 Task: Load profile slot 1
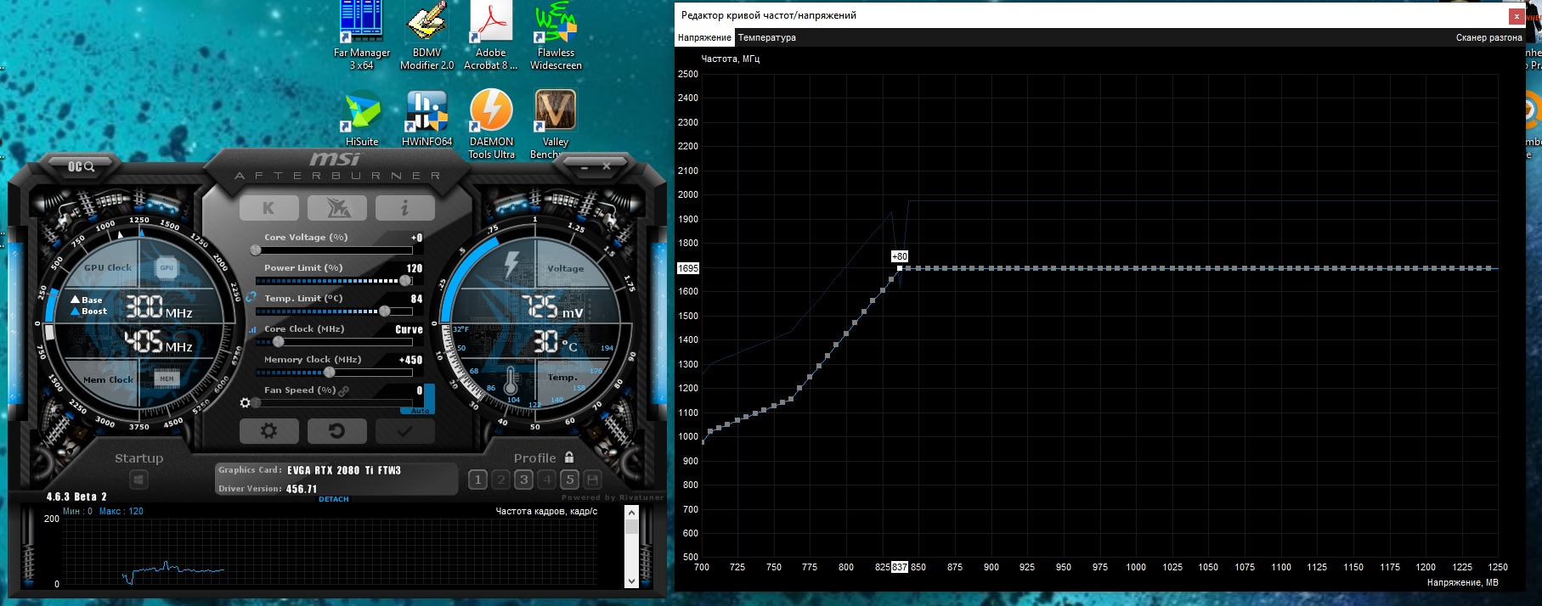[x=477, y=480]
